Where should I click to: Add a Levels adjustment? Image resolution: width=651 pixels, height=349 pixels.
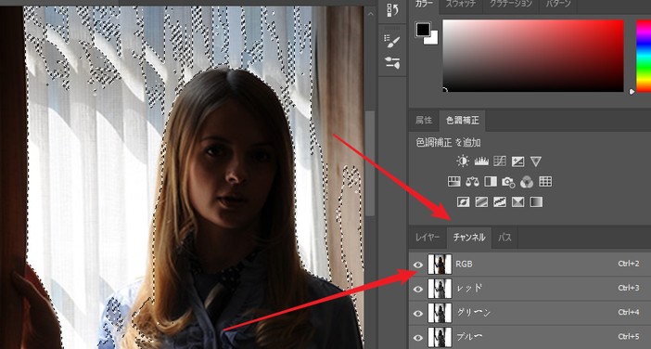[481, 162]
